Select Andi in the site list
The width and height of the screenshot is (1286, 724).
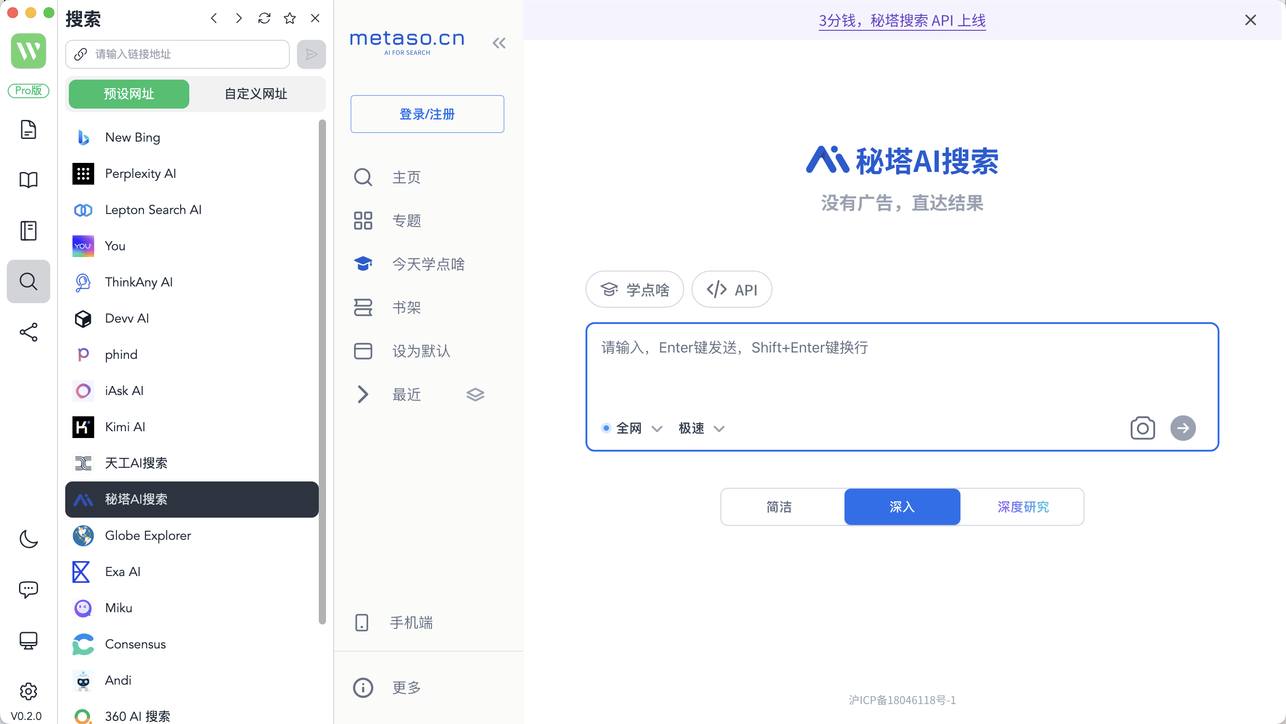[x=192, y=680]
